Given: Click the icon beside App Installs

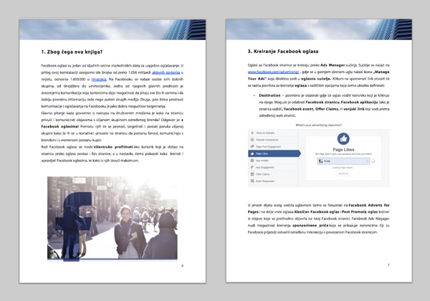Looking at the screenshot, I should 252,161.
